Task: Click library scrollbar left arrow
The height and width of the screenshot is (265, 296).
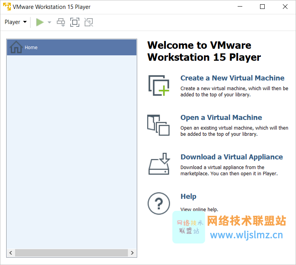Action: 11,253
